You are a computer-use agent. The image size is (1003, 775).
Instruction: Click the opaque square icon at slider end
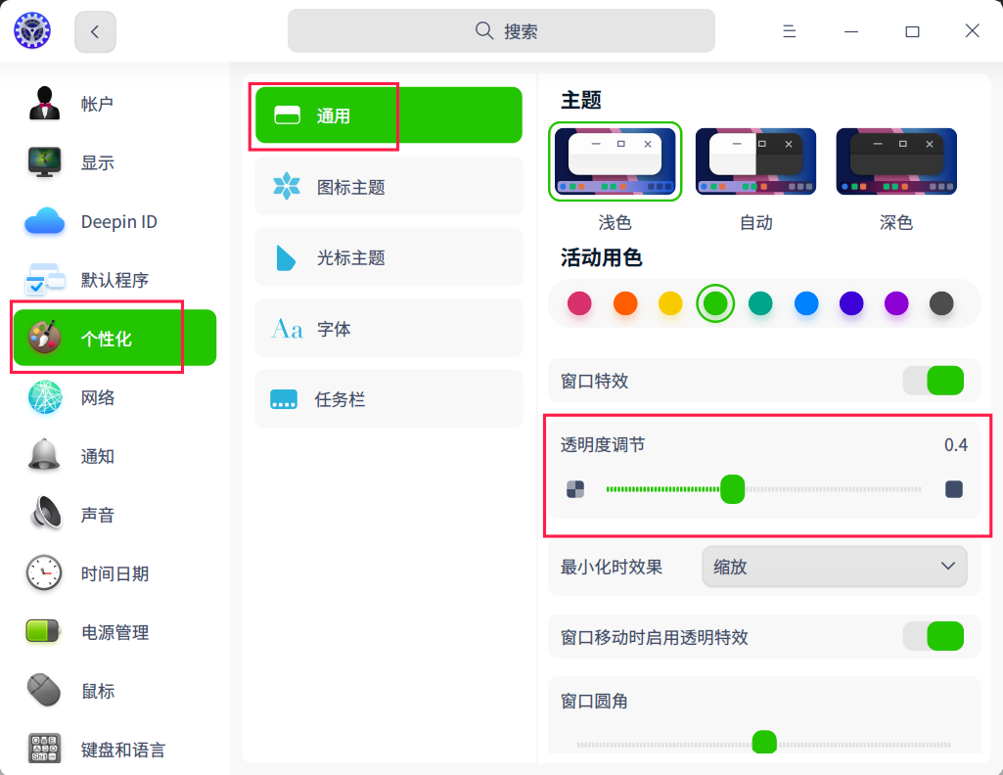954,489
